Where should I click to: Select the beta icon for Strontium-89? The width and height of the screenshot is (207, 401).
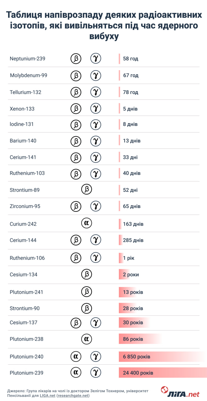coord(87,190)
